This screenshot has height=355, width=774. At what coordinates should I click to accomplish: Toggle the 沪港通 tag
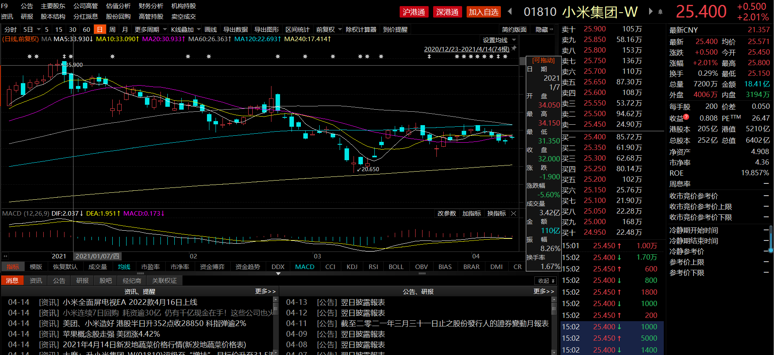tap(414, 12)
